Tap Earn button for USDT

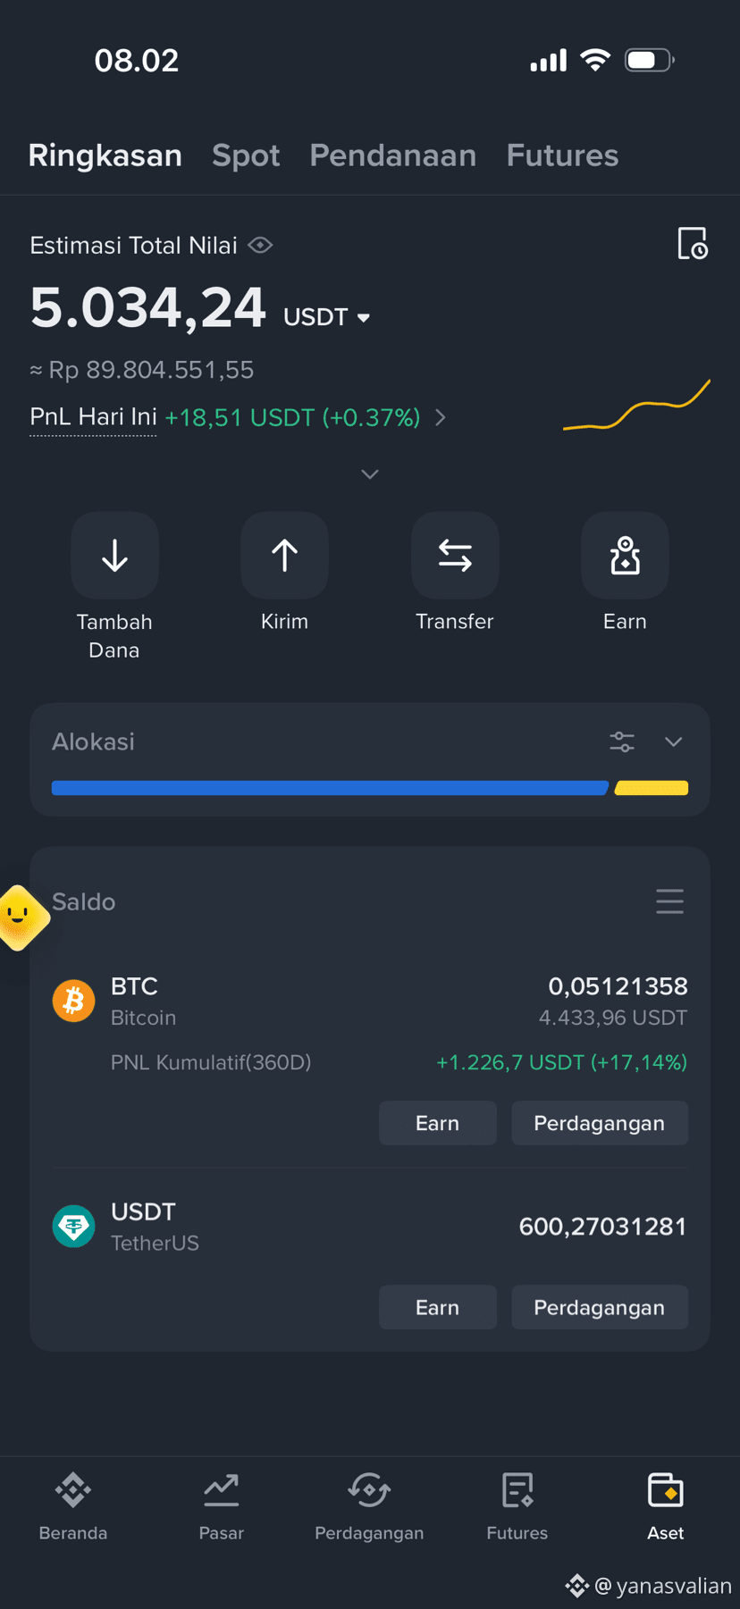tap(438, 1307)
